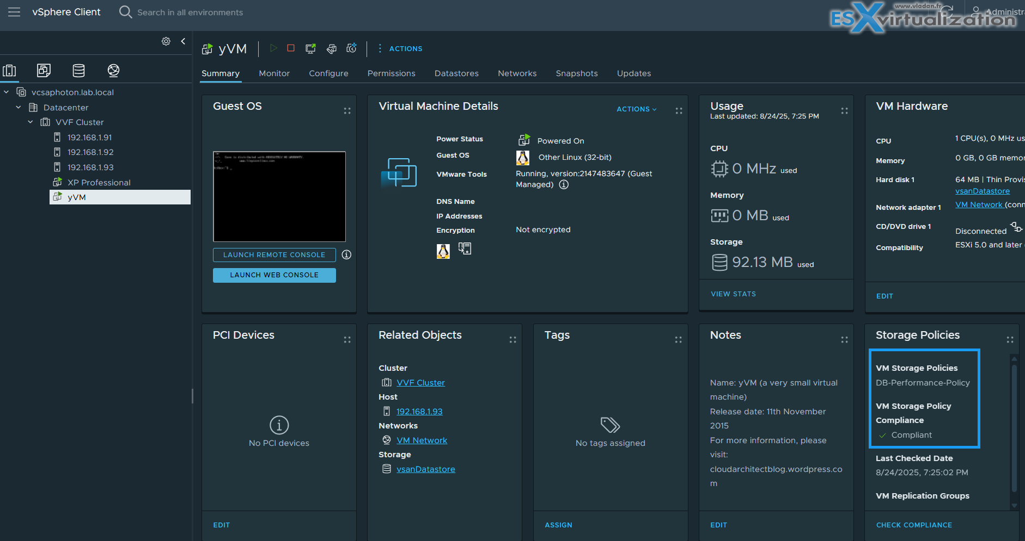Open the sidebar settings gear
The width and height of the screenshot is (1025, 541).
tap(166, 41)
